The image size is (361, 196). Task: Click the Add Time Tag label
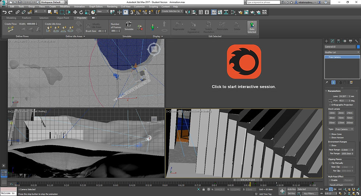pos(265,194)
